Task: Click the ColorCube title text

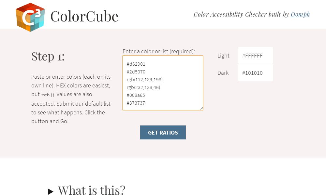Action: click(84, 16)
